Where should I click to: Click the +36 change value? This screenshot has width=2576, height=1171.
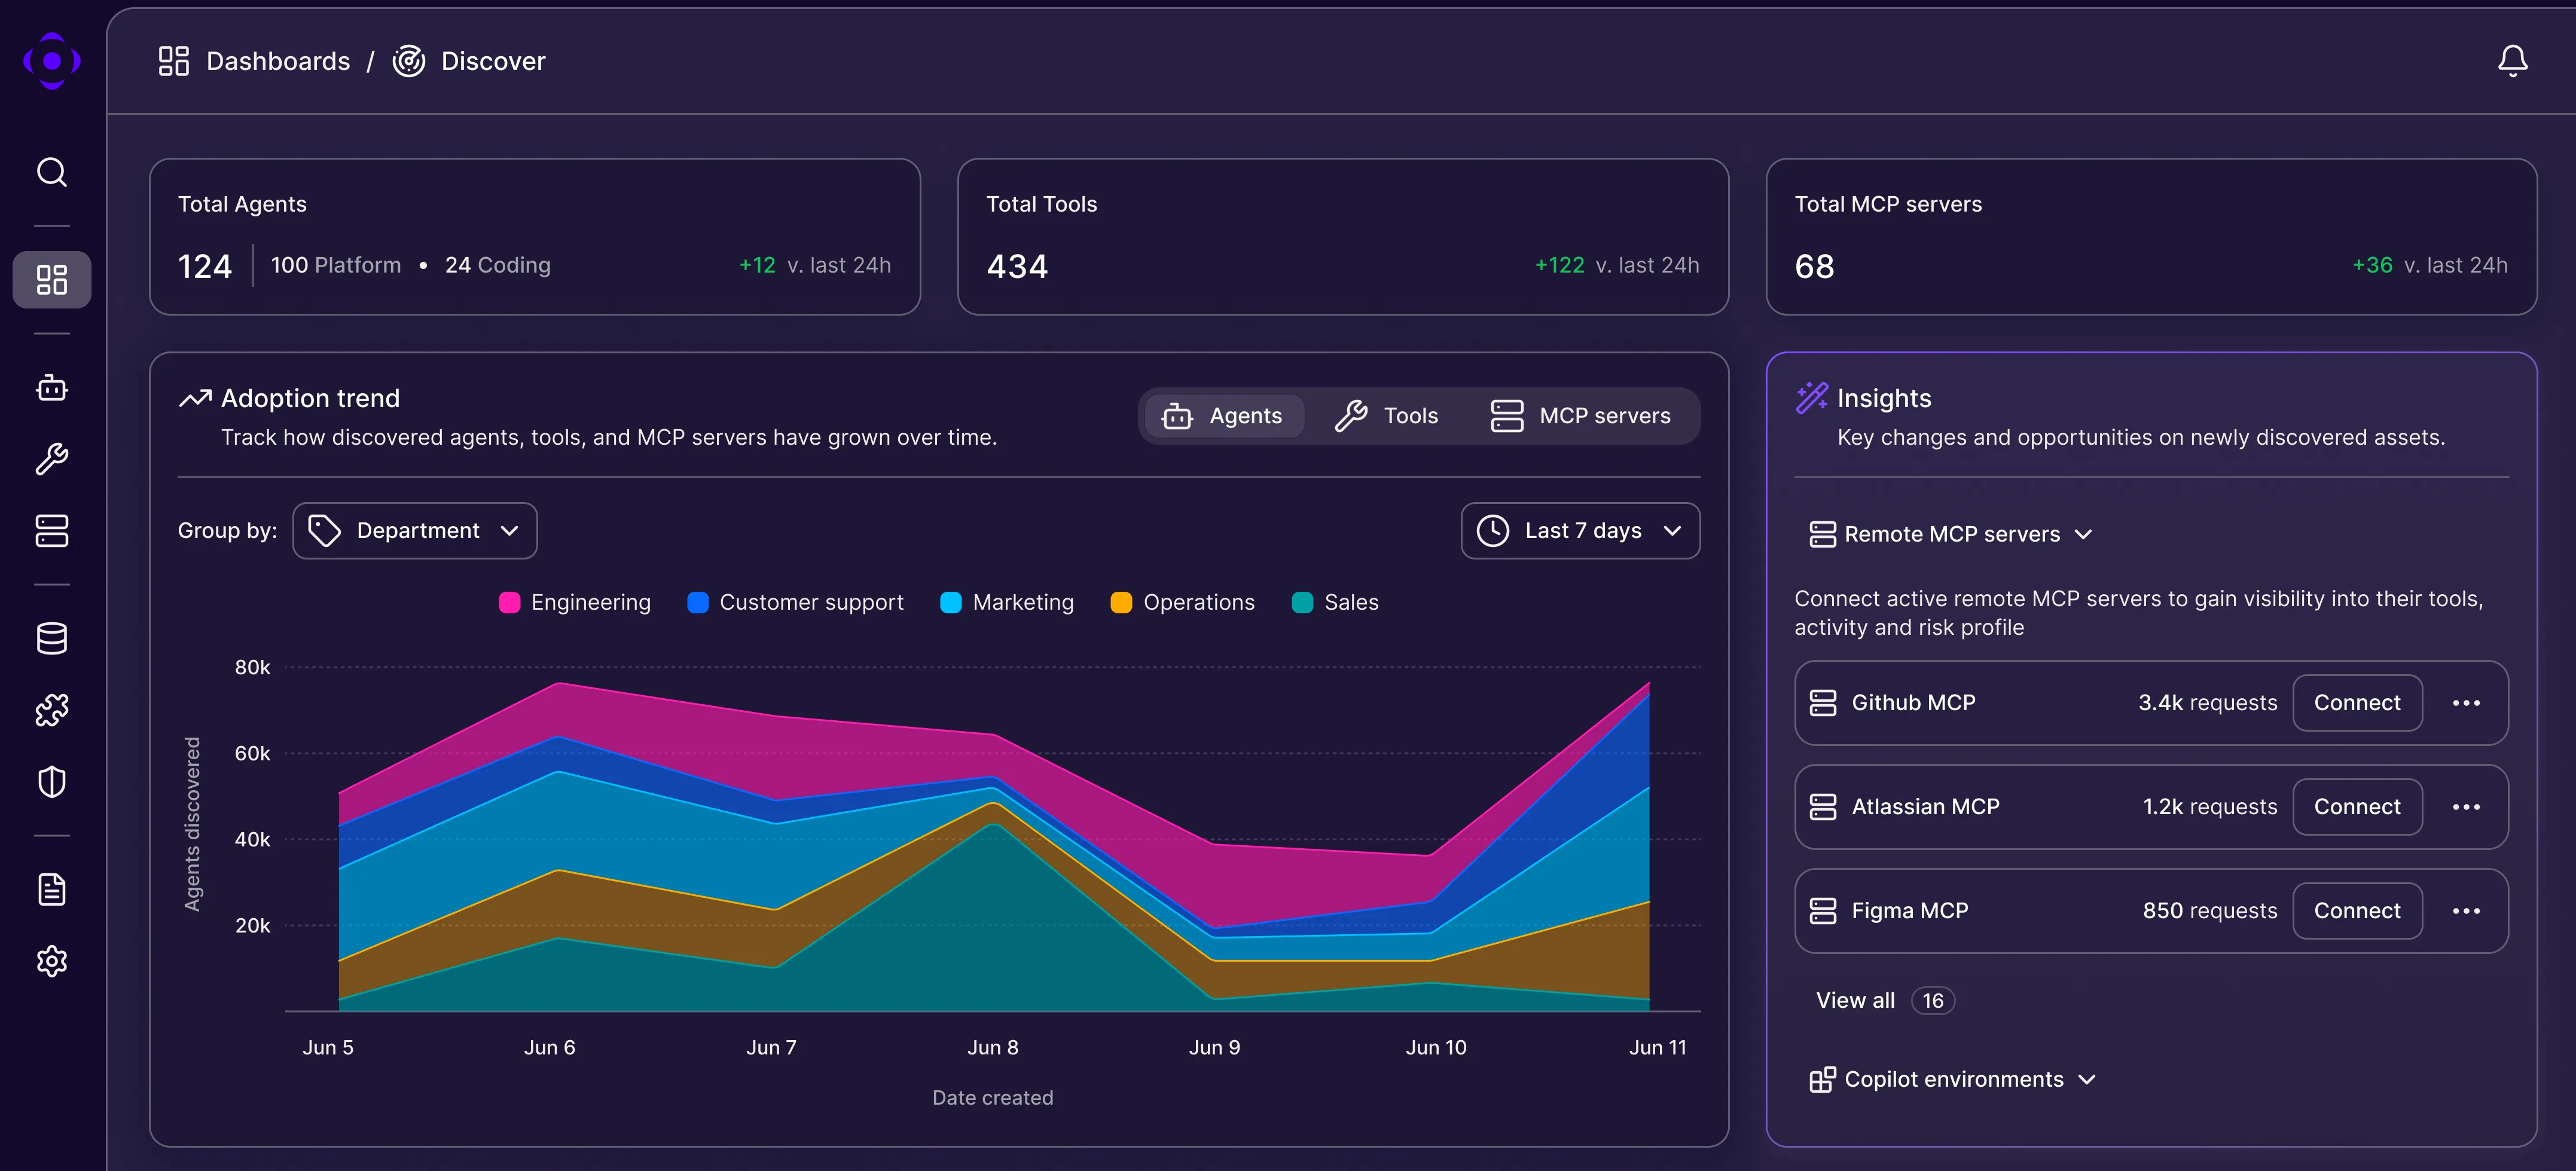click(2372, 265)
